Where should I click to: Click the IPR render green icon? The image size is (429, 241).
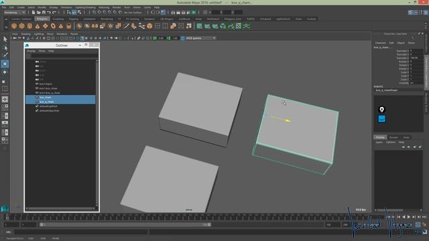(194, 12)
